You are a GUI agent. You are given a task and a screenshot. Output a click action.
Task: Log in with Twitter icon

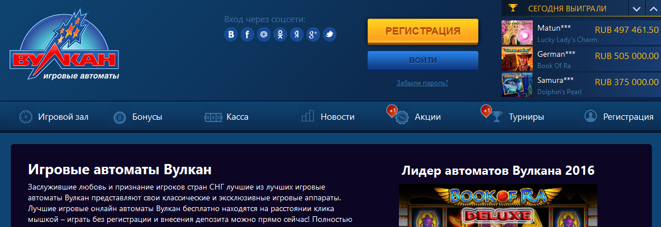click(x=329, y=35)
